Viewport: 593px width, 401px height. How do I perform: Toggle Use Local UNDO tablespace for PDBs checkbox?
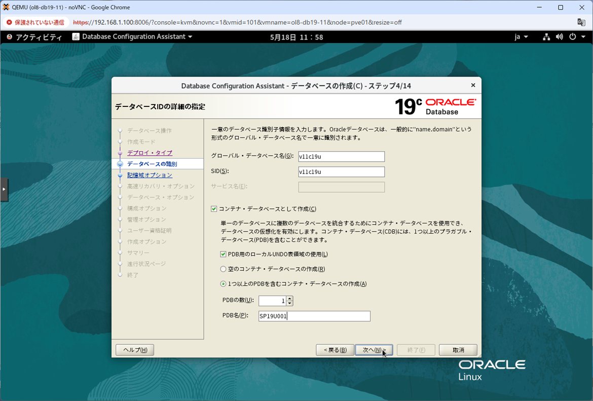[x=223, y=254]
